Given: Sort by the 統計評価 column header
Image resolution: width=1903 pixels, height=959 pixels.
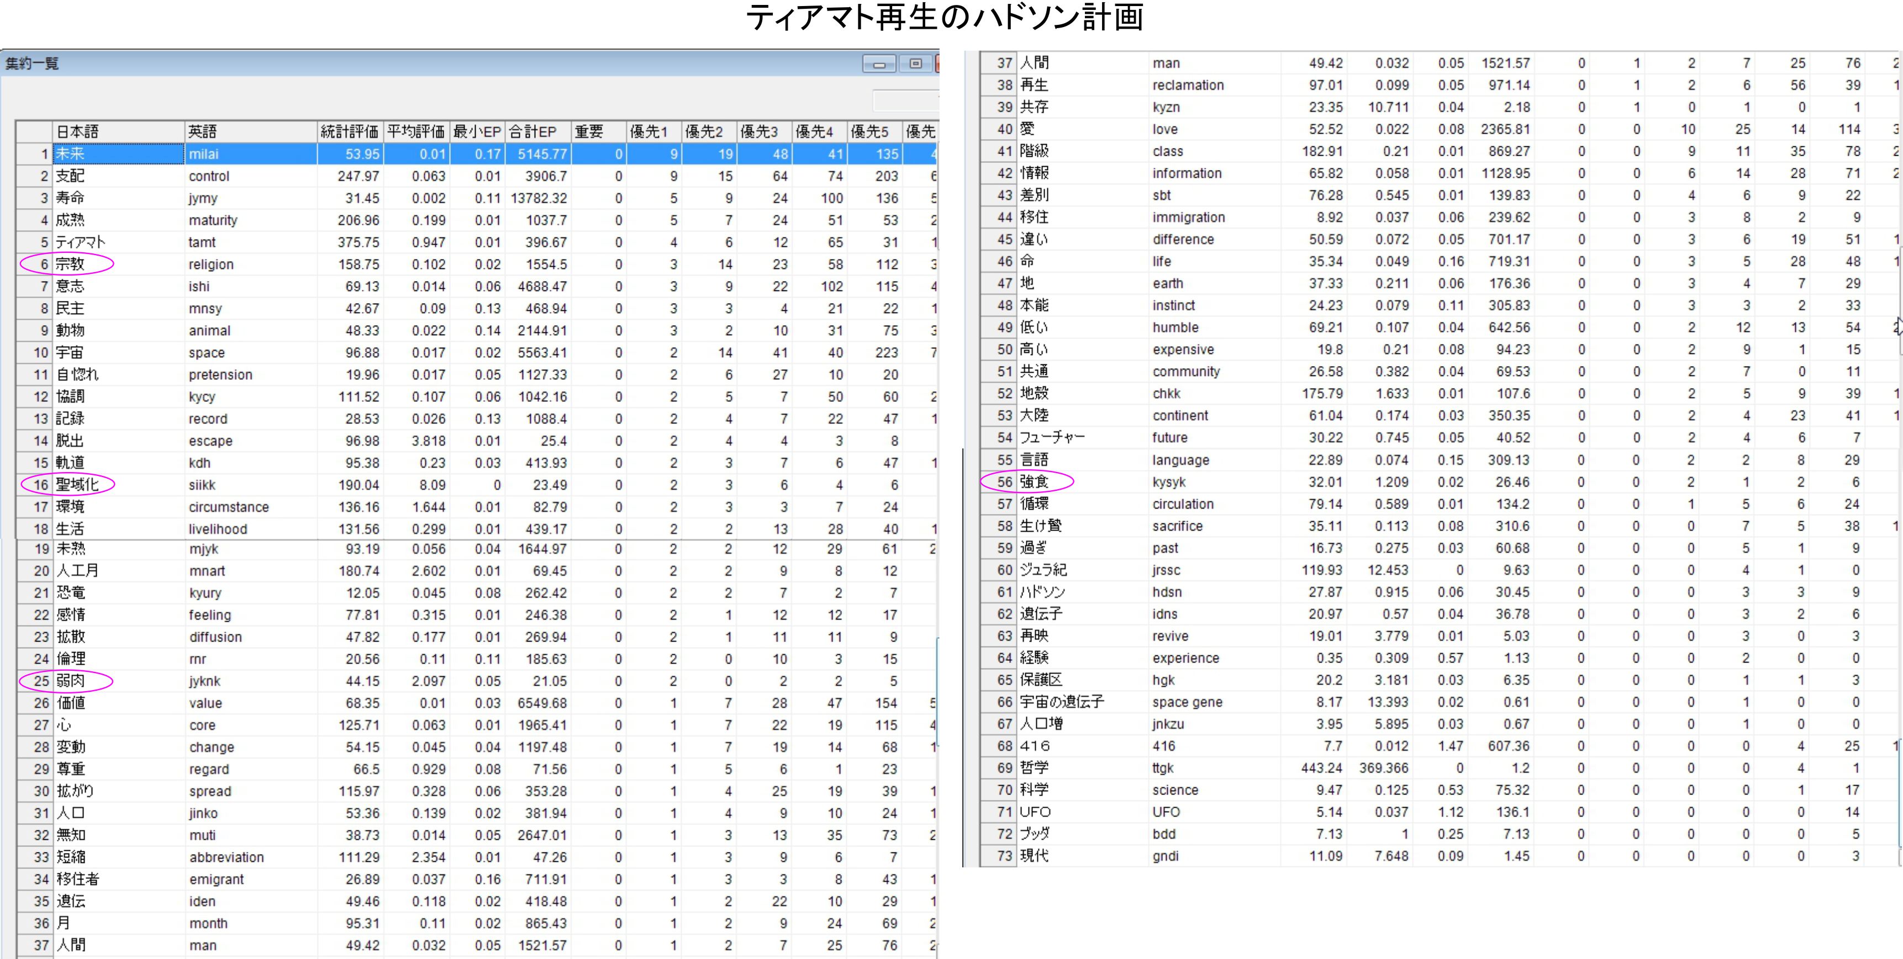Looking at the screenshot, I should (x=350, y=131).
